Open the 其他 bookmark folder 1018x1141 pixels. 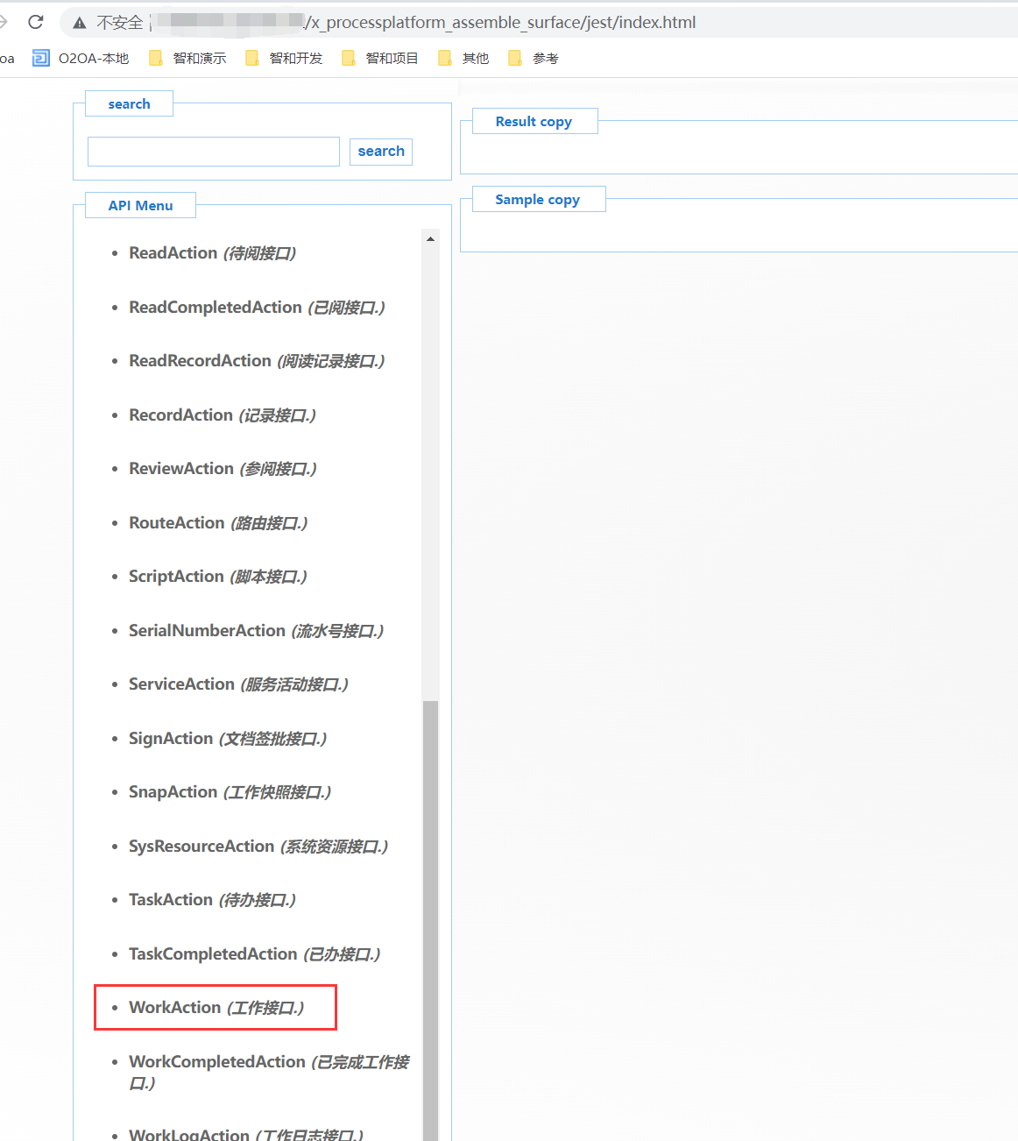(463, 59)
